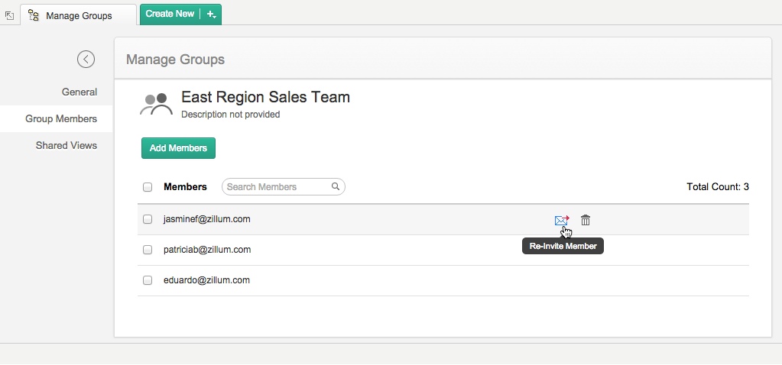The height and width of the screenshot is (365, 782).
Task: Click the patriciab@zillum.com member email
Action: (x=206, y=250)
